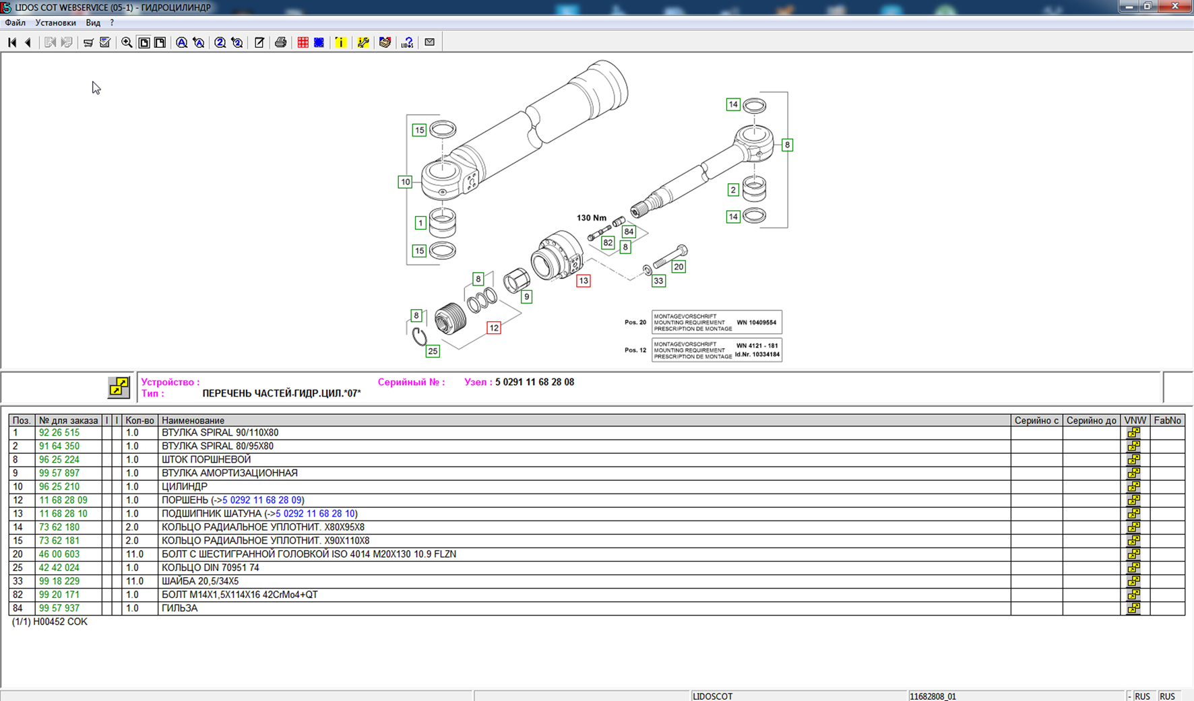This screenshot has height=701, width=1194.
Task: Click the printer icon
Action: (280, 42)
